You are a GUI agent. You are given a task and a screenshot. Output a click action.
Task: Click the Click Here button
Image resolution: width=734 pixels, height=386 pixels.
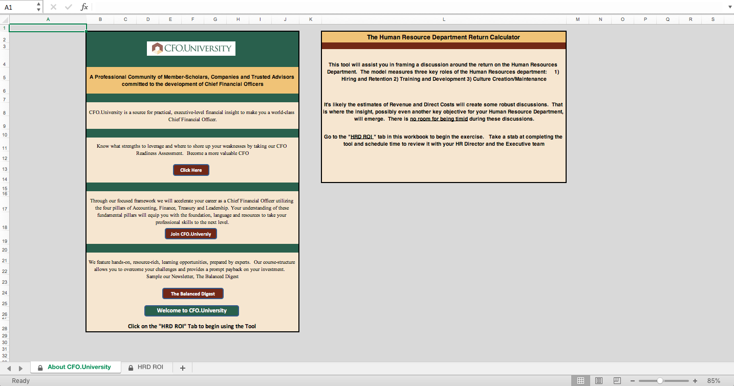tap(191, 170)
